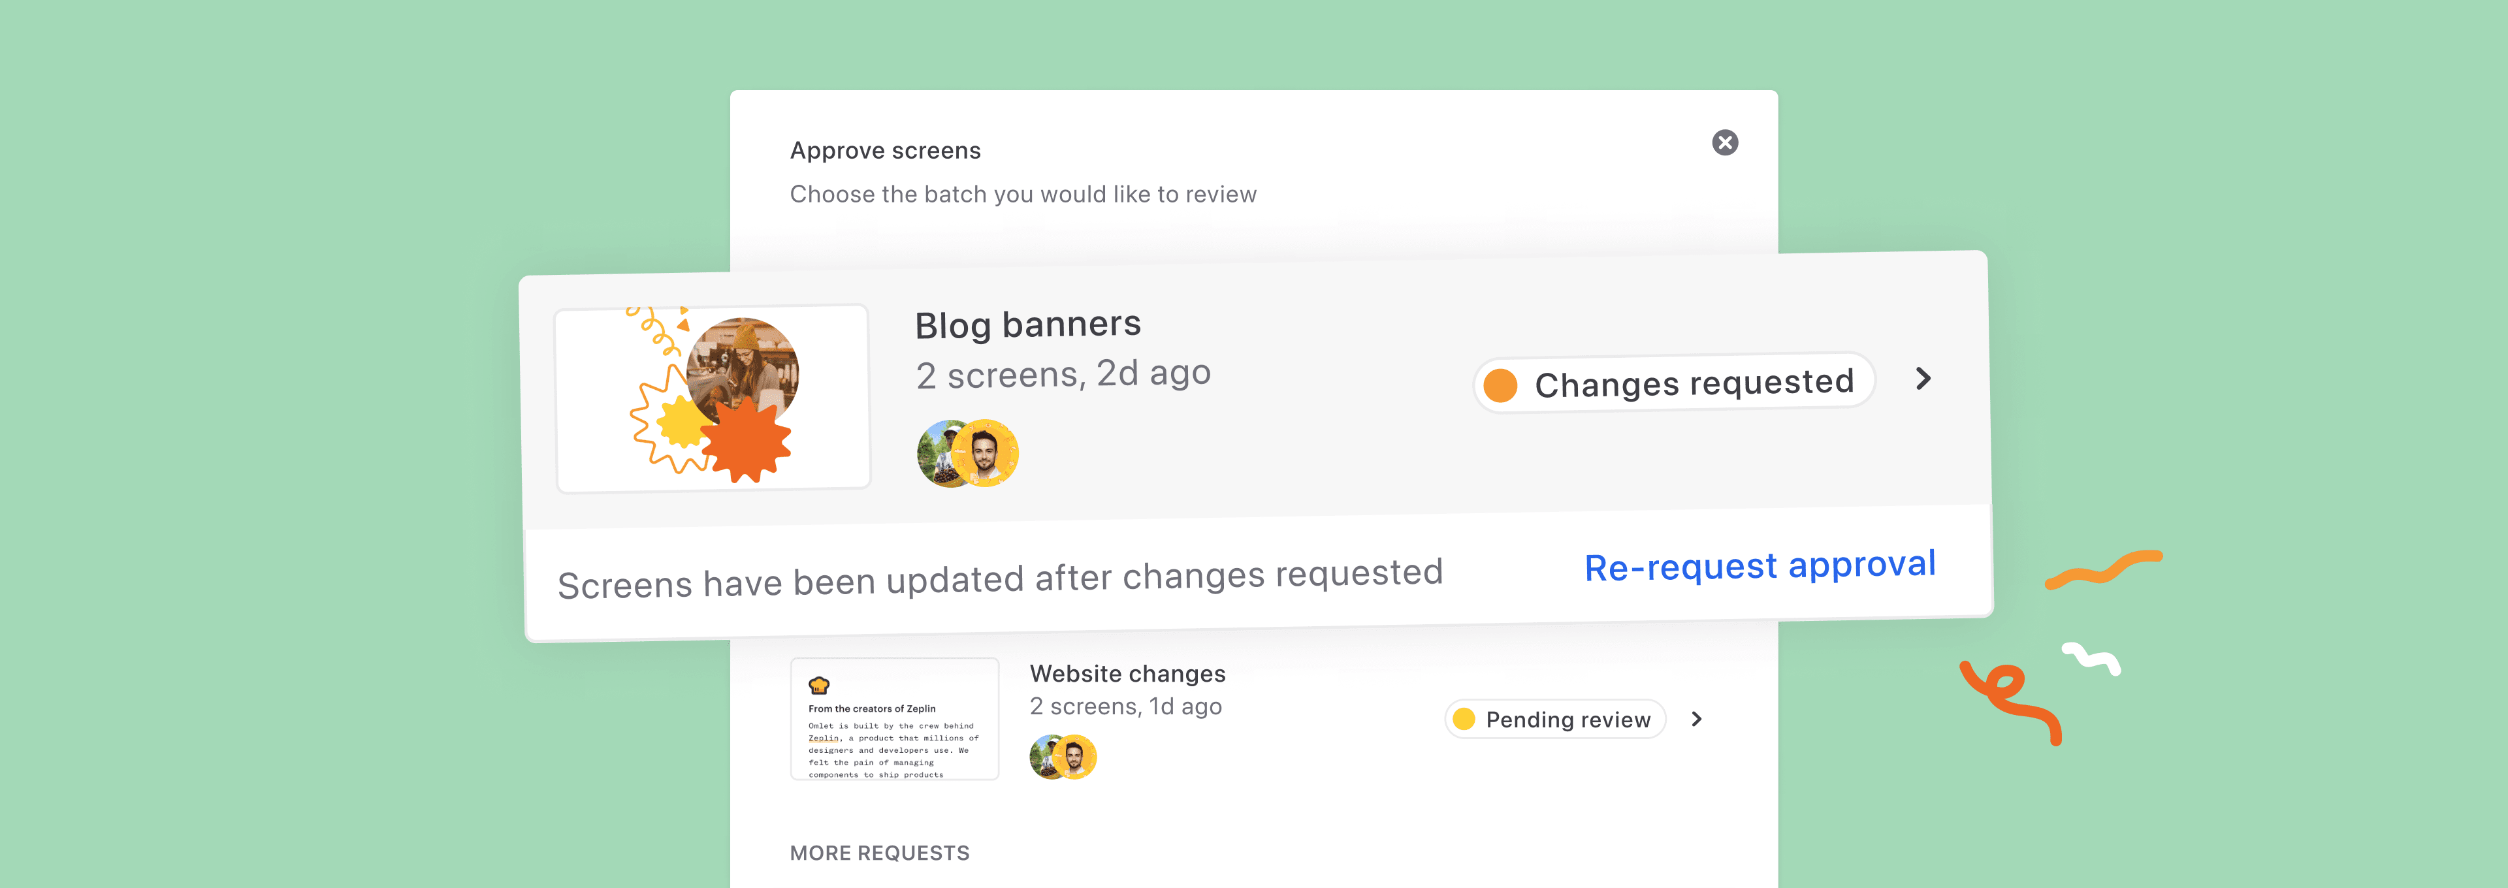Click the Changes requested status badge

(1673, 384)
